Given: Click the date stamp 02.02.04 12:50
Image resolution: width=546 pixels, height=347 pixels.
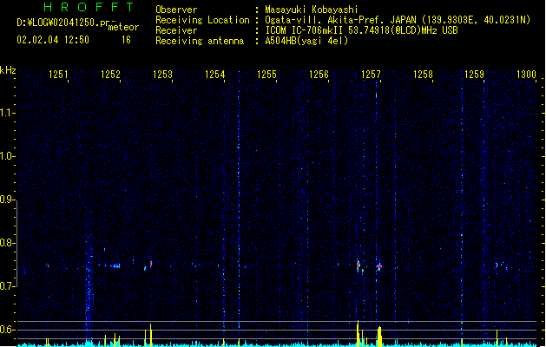Looking at the screenshot, I should click(53, 40).
